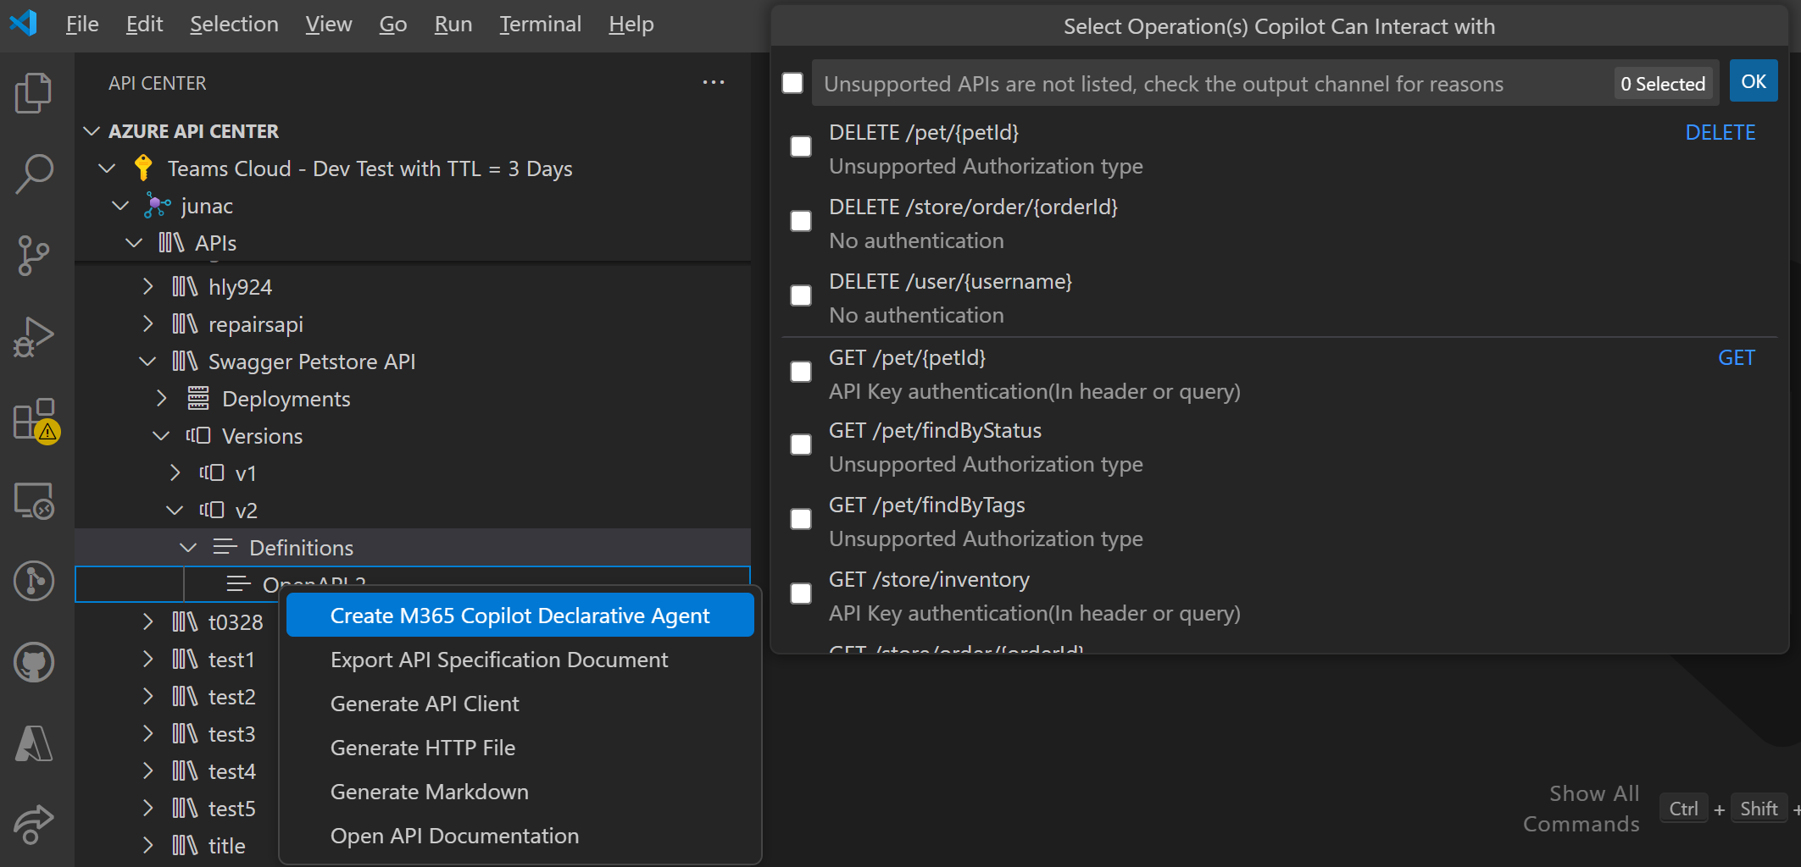Click the Git Graph circle icon in activity bar

(x=34, y=582)
